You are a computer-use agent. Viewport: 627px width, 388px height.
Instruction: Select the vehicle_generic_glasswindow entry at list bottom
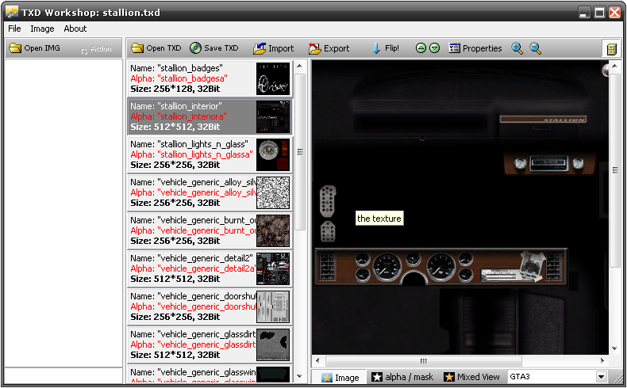[x=210, y=374]
